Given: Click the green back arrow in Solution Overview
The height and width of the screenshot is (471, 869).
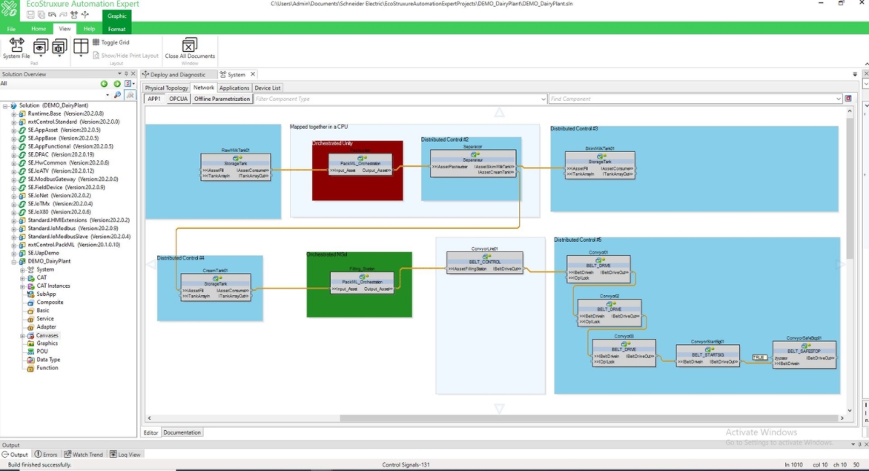Looking at the screenshot, I should 104,84.
